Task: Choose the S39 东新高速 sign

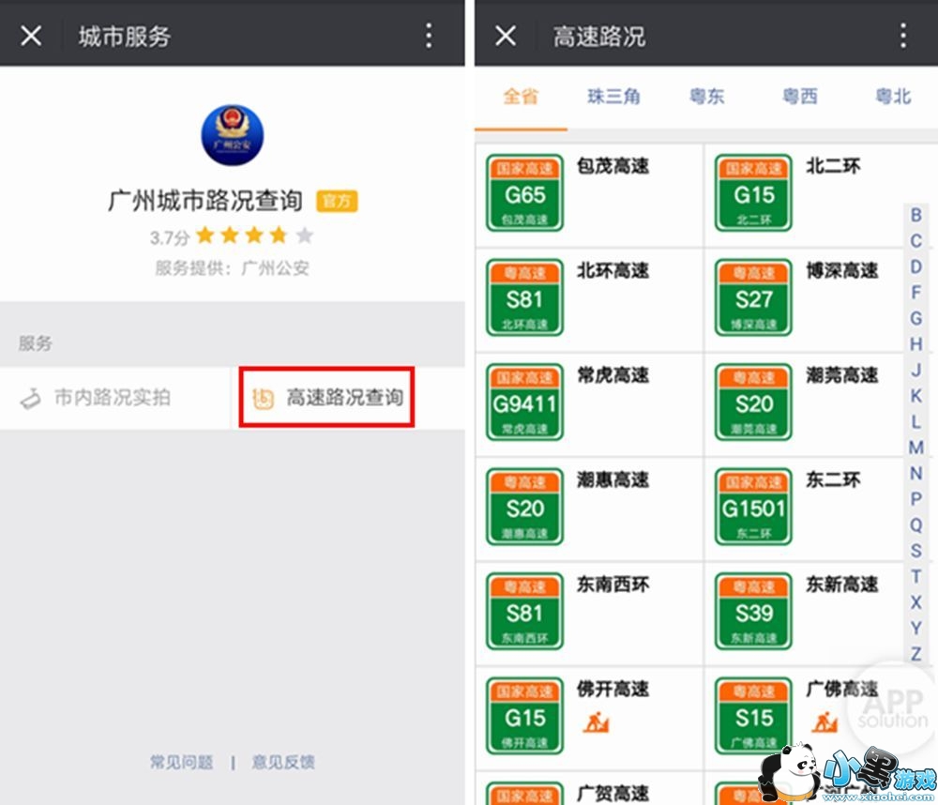Action: click(754, 611)
